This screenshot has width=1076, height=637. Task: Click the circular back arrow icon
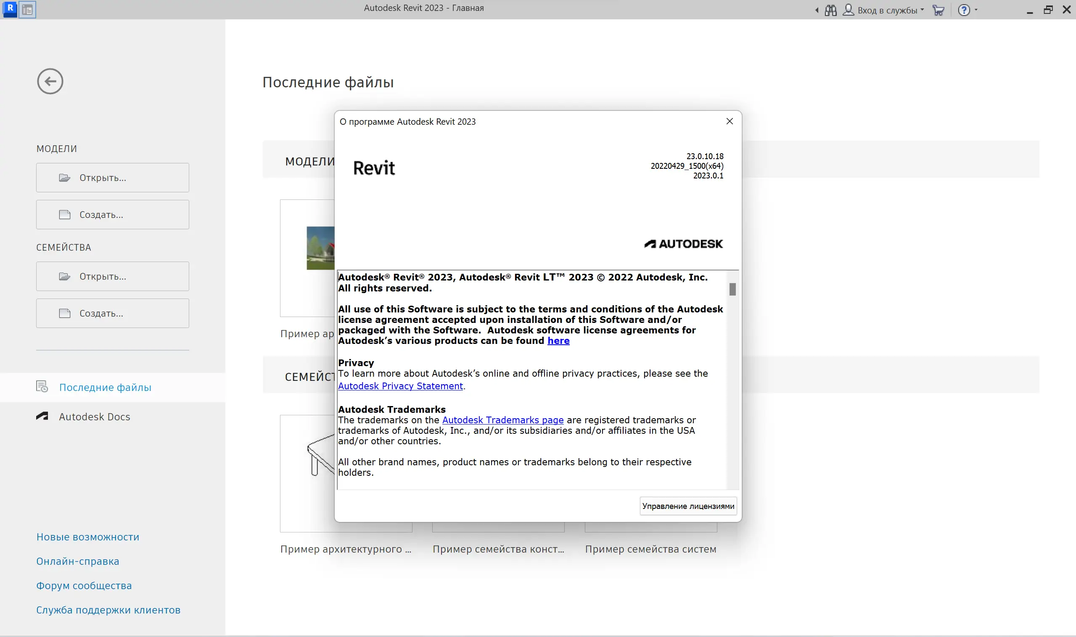point(50,81)
